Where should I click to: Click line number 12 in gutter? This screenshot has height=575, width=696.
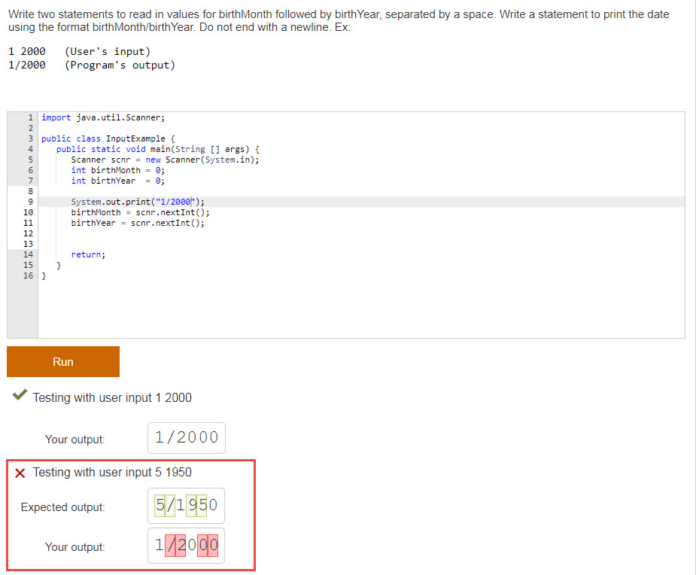pyautogui.click(x=28, y=233)
